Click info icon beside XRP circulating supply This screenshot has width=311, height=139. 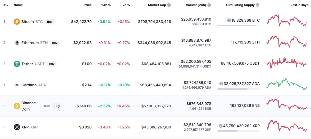(x=221, y=126)
